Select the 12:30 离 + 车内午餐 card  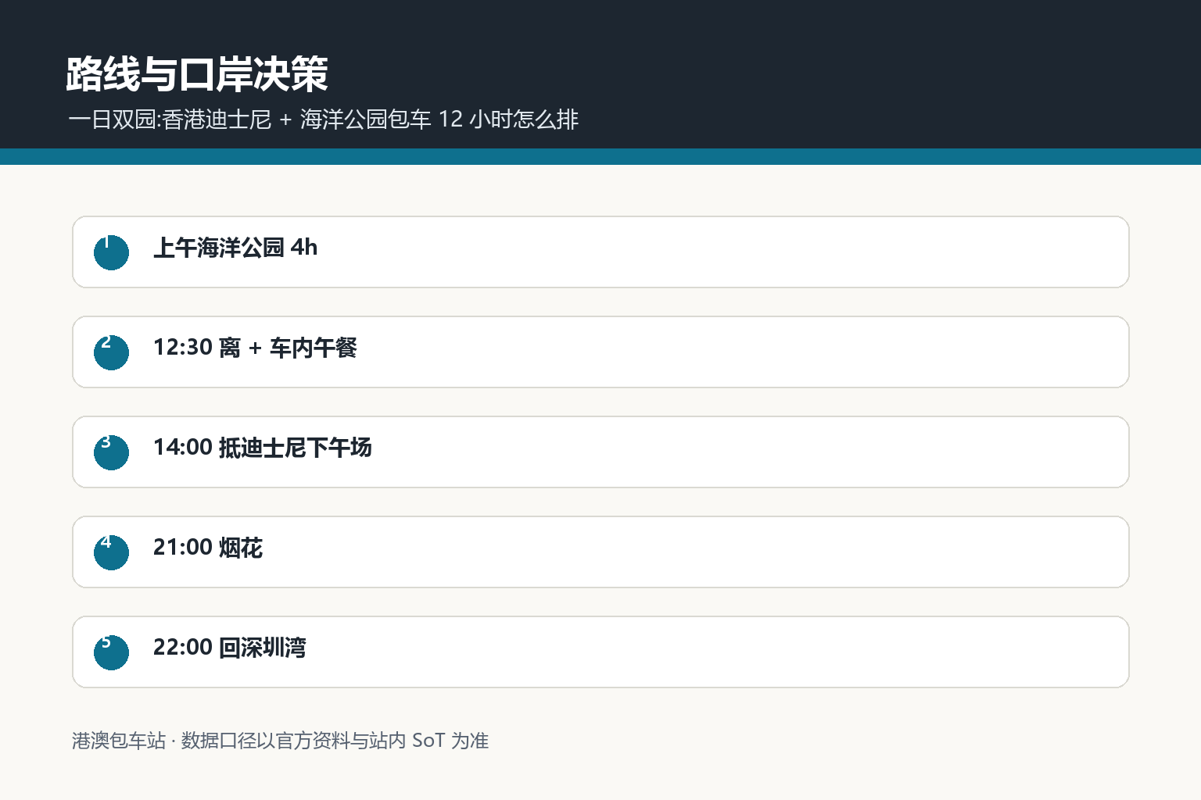point(600,352)
